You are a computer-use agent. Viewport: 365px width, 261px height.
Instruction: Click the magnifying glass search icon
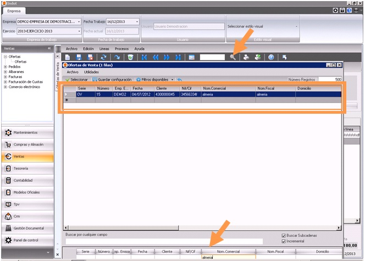click(x=234, y=57)
